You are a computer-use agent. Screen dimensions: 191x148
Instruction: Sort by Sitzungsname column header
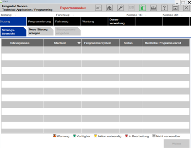pos(22,43)
